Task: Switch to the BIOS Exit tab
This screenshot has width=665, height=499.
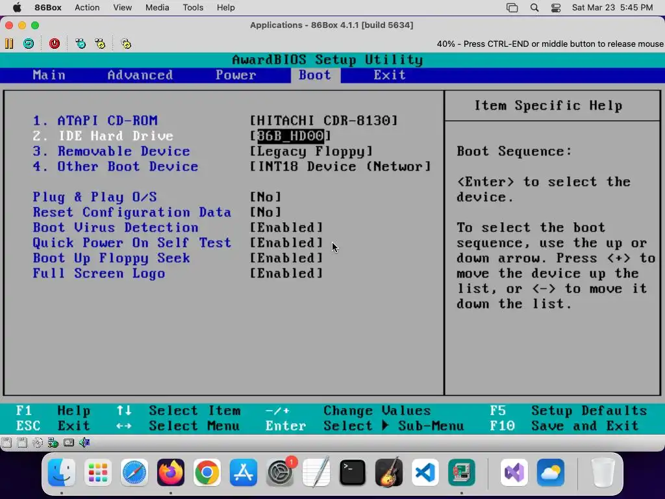Action: 390,75
